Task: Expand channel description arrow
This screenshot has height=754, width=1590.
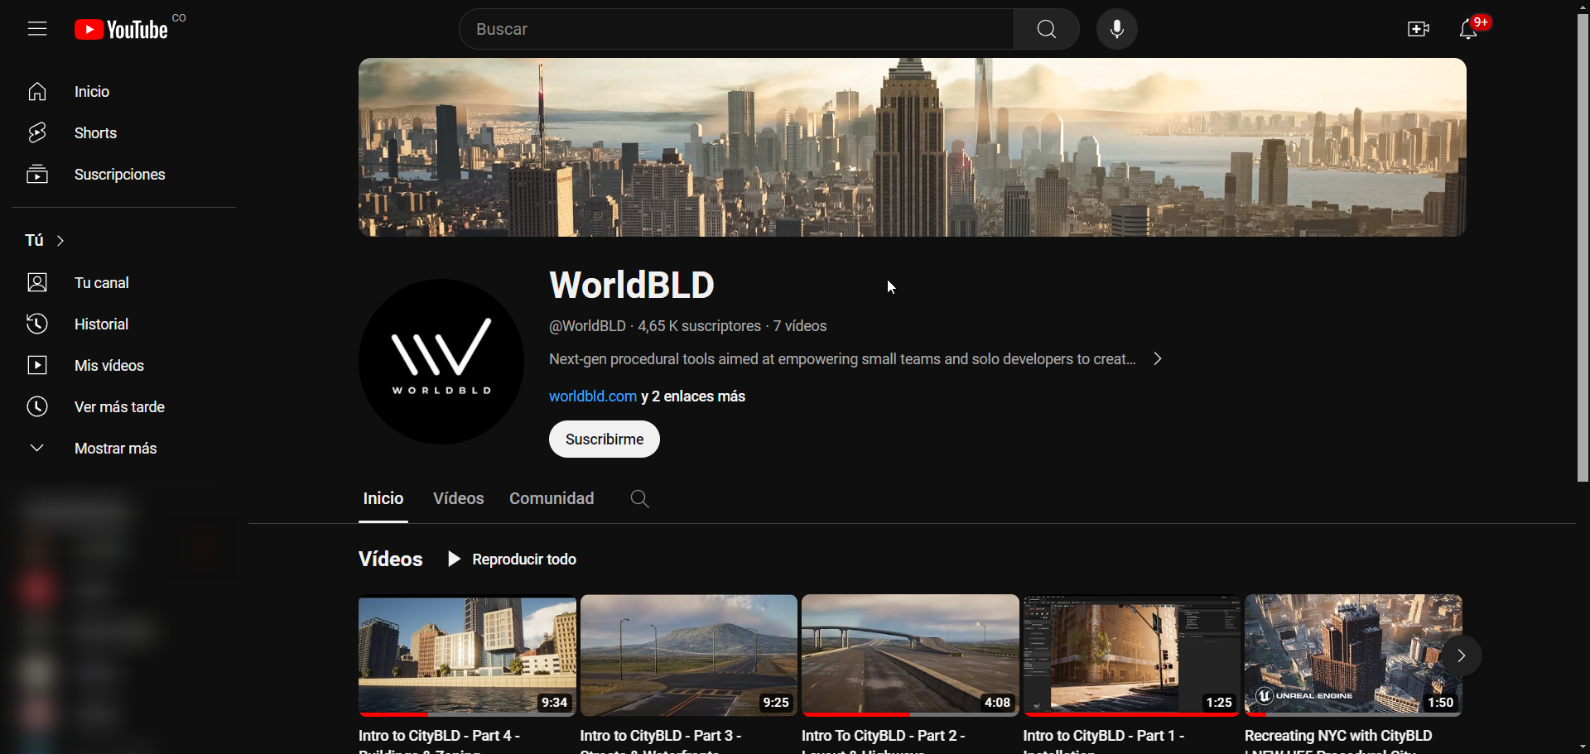Action: 1158,359
